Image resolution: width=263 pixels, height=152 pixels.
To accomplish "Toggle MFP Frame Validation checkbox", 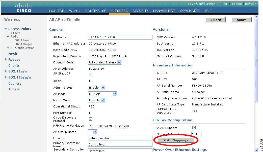I will 90,125.
